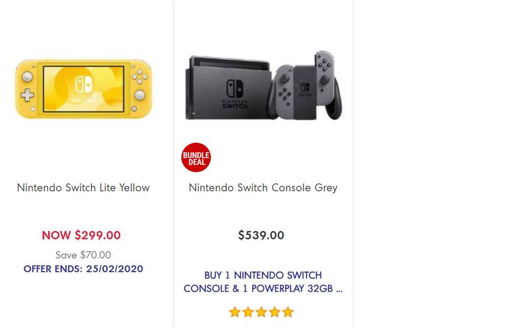The height and width of the screenshot is (334, 521).
Task: Open the Buy 1 Nintendo Switch Console offer
Action: click(263, 282)
